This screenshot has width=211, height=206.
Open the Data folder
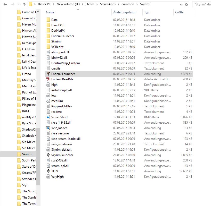(x=54, y=20)
